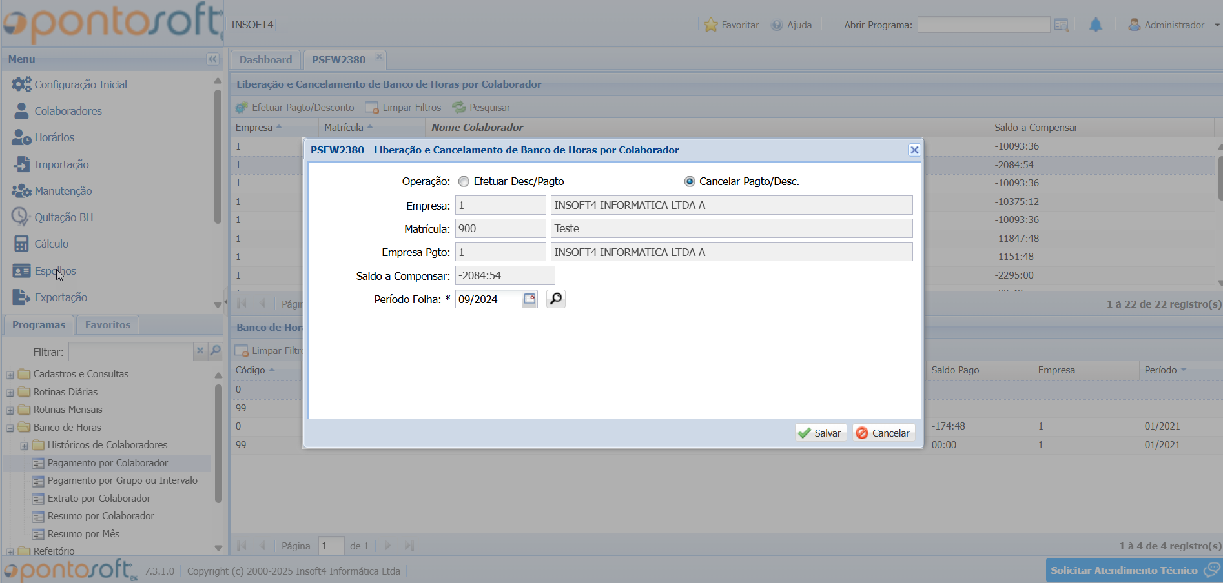Click the filter search magnifier icon
This screenshot has height=583, width=1223.
click(x=216, y=351)
